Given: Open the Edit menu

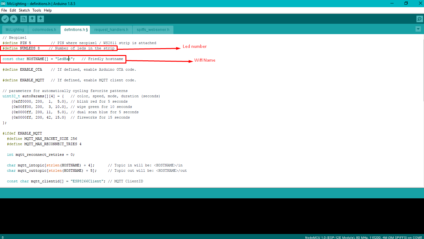Looking at the screenshot, I should click(13, 10).
